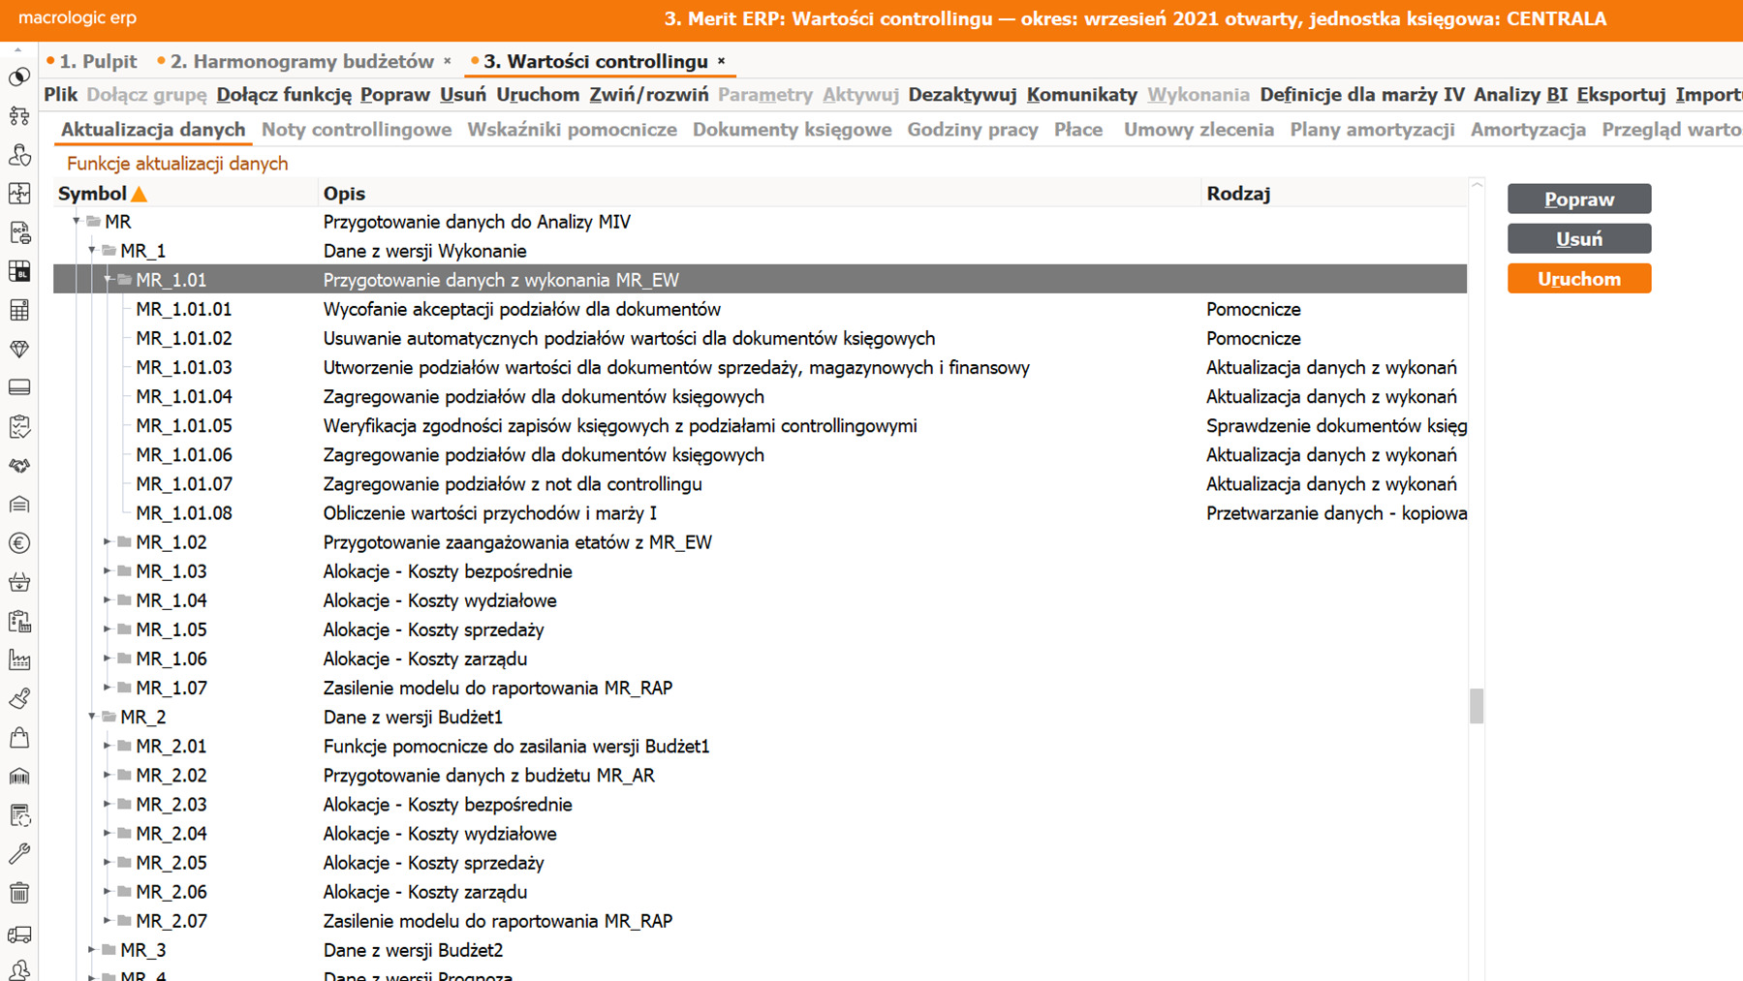Open the Komunikaty menu

pyautogui.click(x=1081, y=95)
